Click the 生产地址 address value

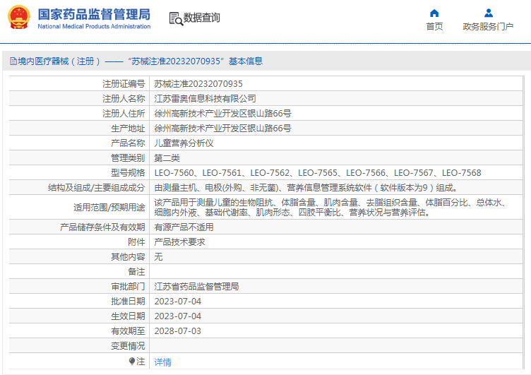(222, 129)
